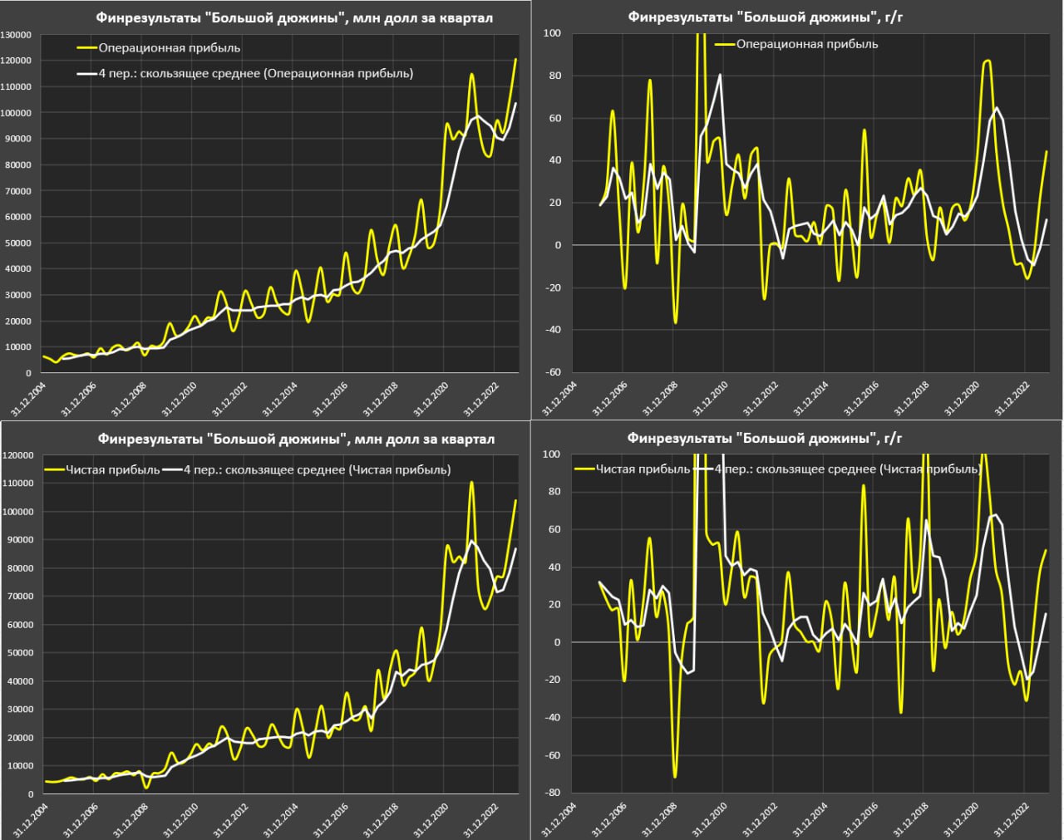Click x-axis date 31.12.2014 in bottom-left chart
This screenshot has height=840, width=1064.
(280, 818)
